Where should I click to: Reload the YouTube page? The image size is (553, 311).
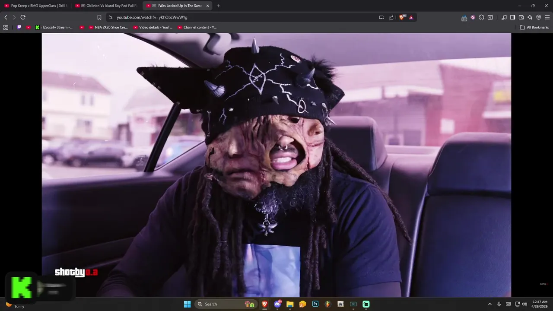[23, 17]
